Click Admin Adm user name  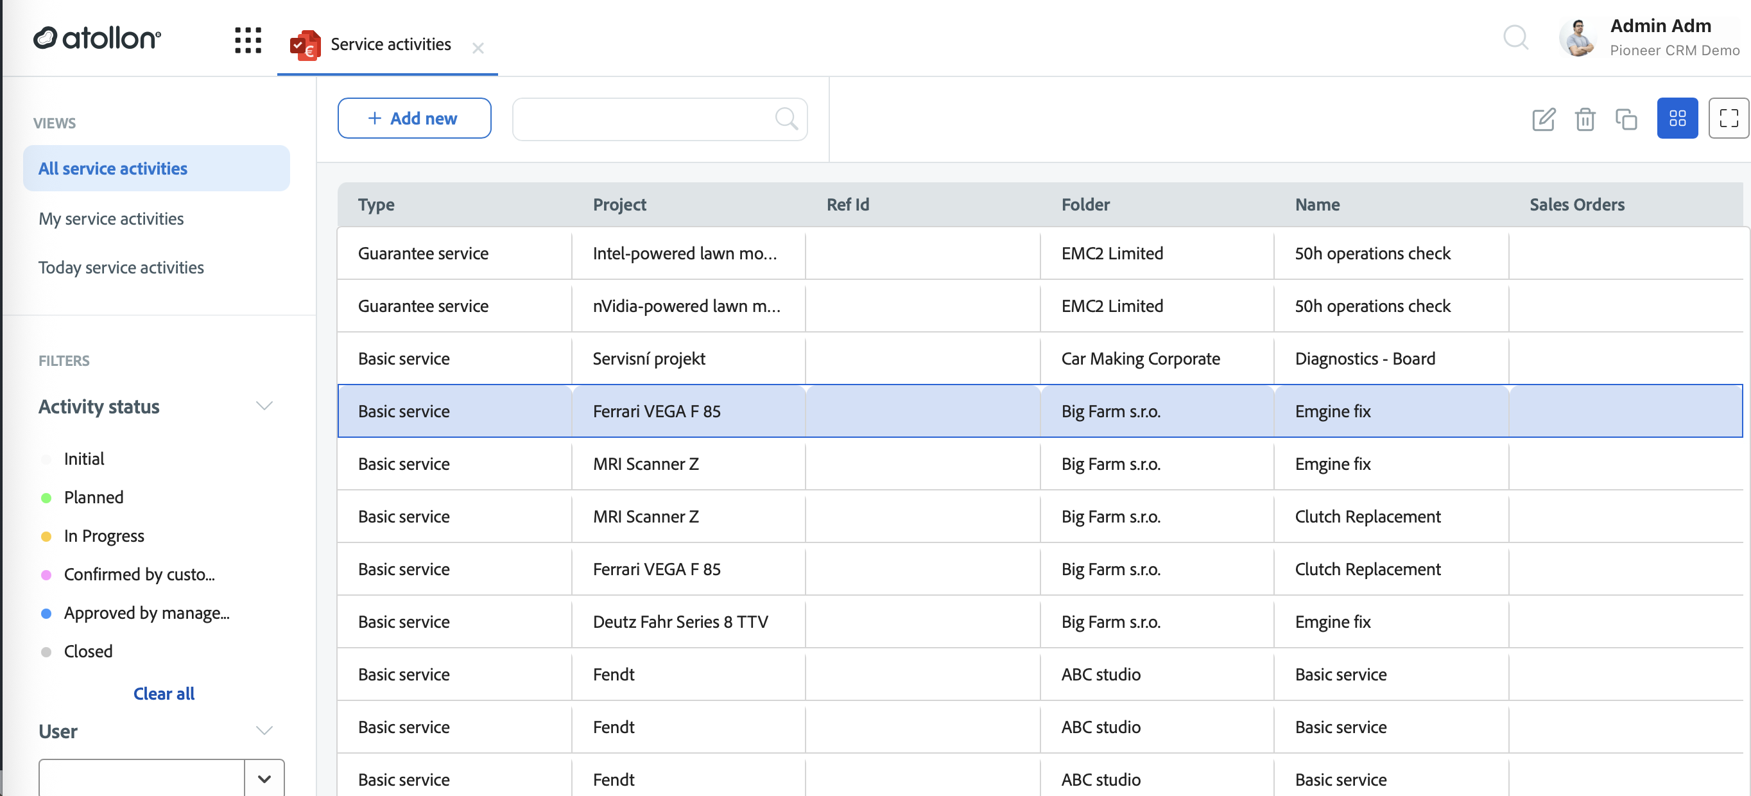[1660, 26]
